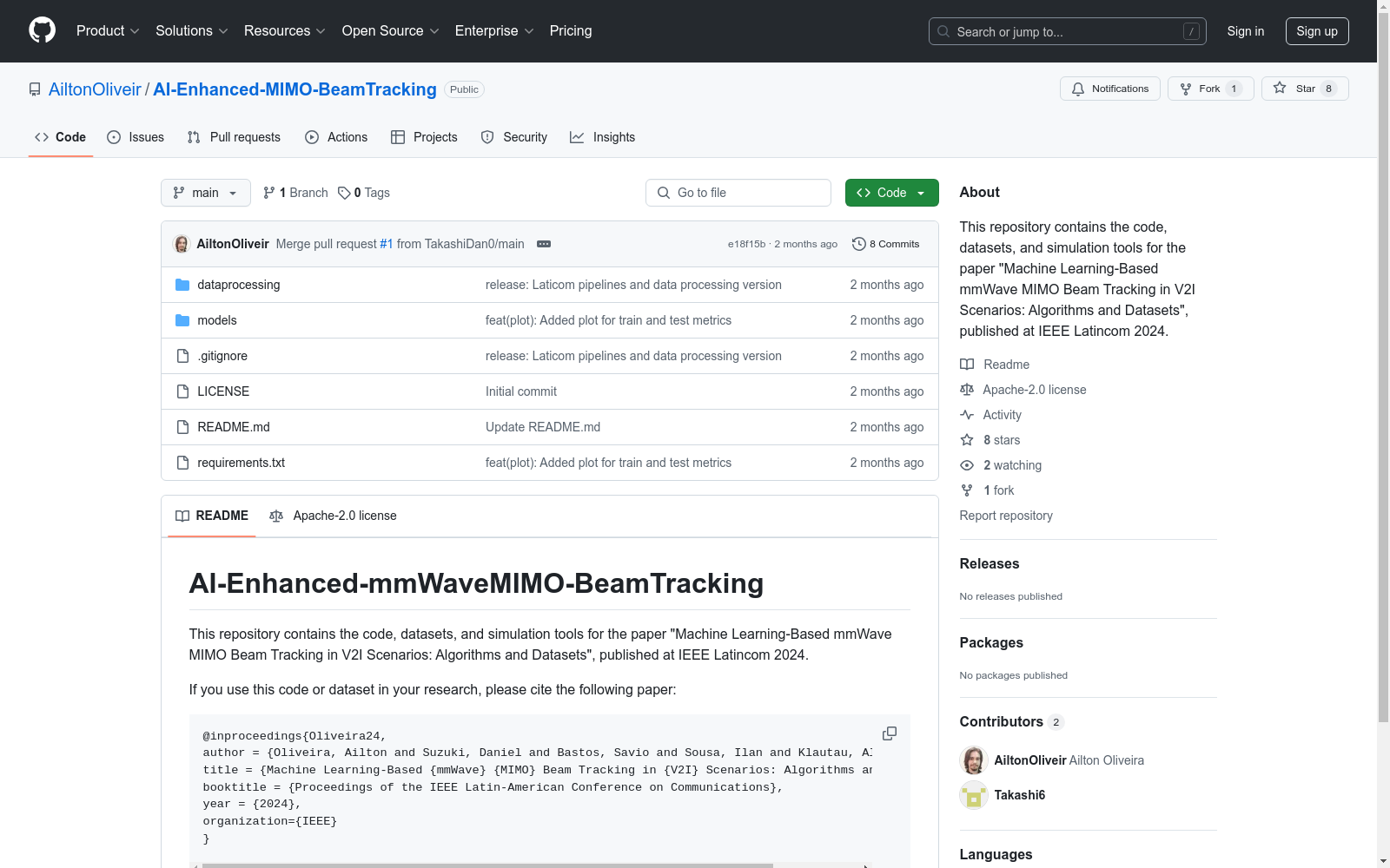1390x868 pixels.
Task: Click the star icon beside 8 stars
Action: point(967,440)
